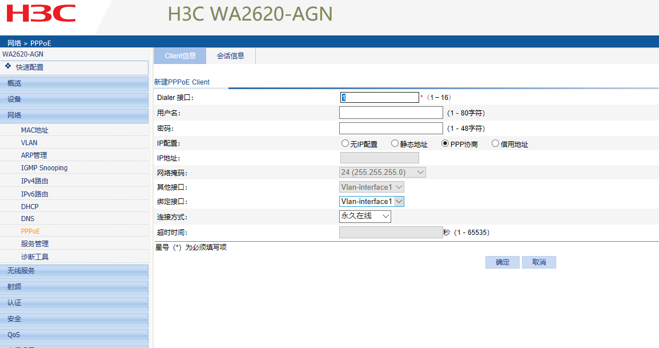Expand the 设备 menu section
The height and width of the screenshot is (348, 659).
tap(74, 99)
